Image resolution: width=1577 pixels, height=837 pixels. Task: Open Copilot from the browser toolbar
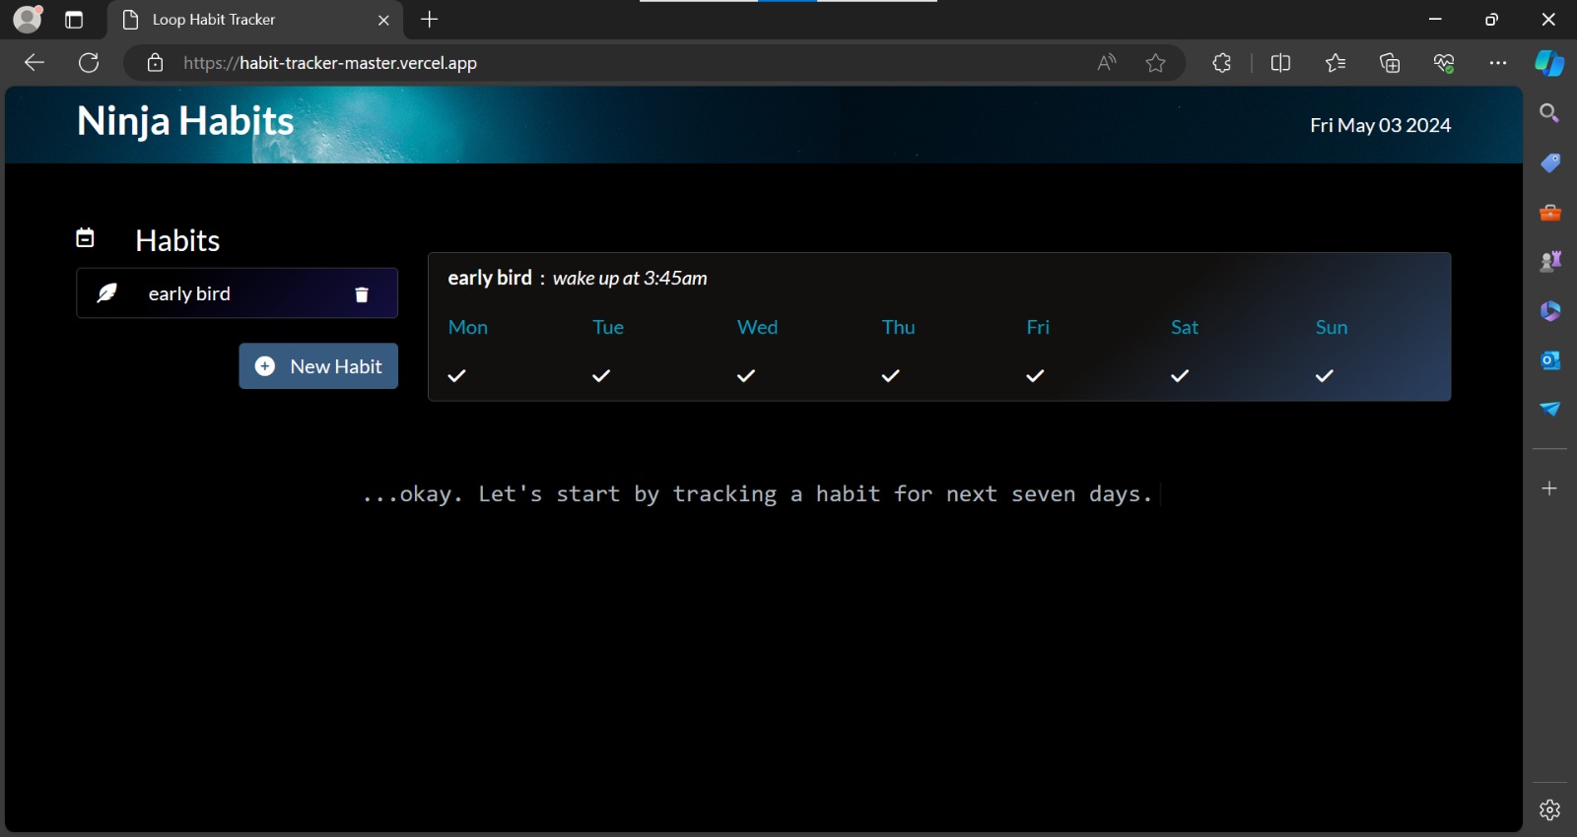point(1549,63)
